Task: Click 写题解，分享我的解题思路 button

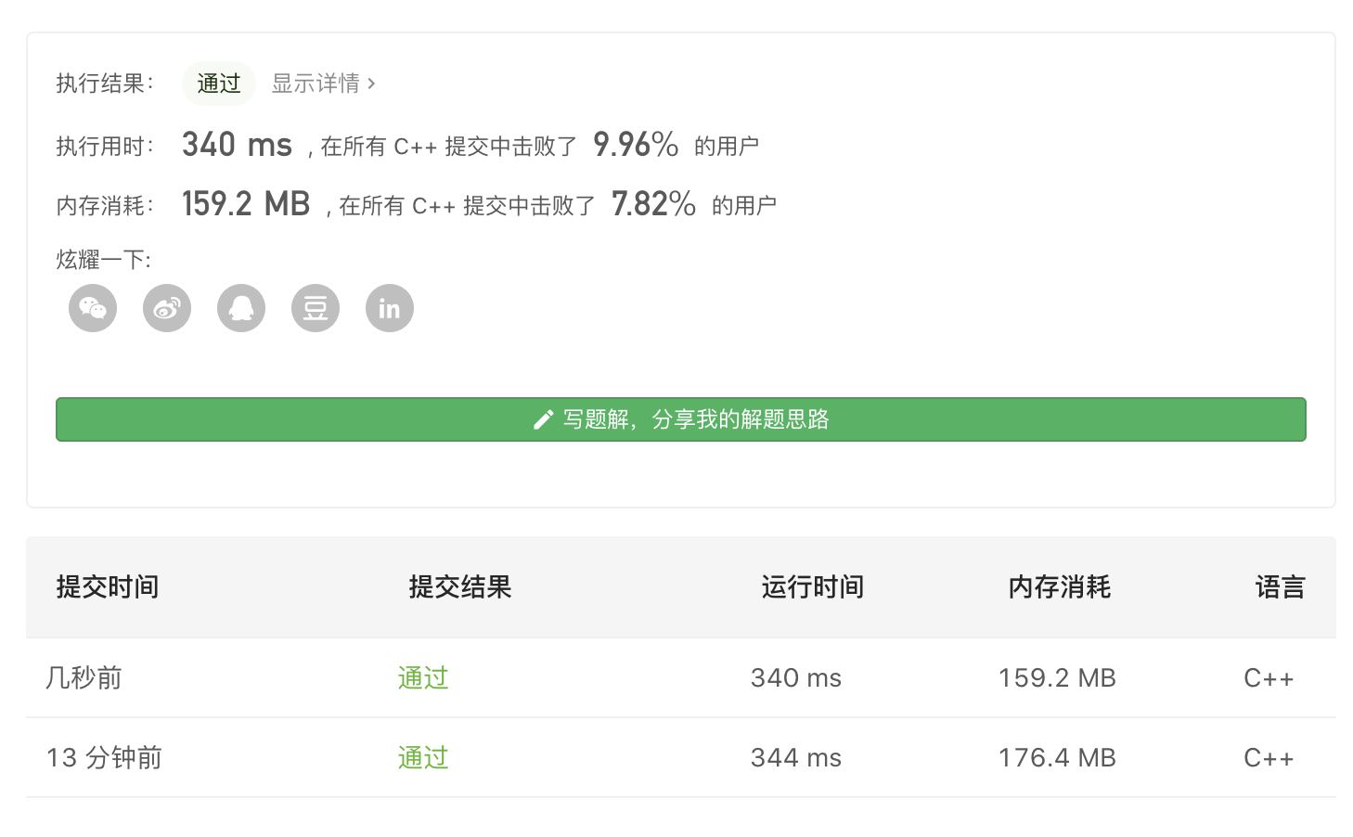Action: point(681,419)
